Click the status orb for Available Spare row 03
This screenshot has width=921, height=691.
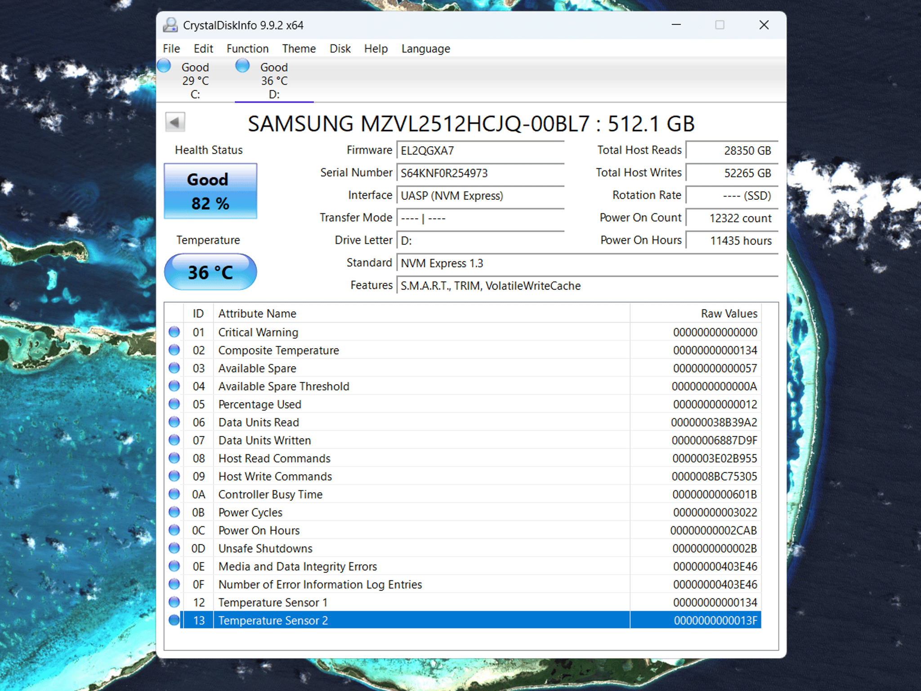pos(174,368)
